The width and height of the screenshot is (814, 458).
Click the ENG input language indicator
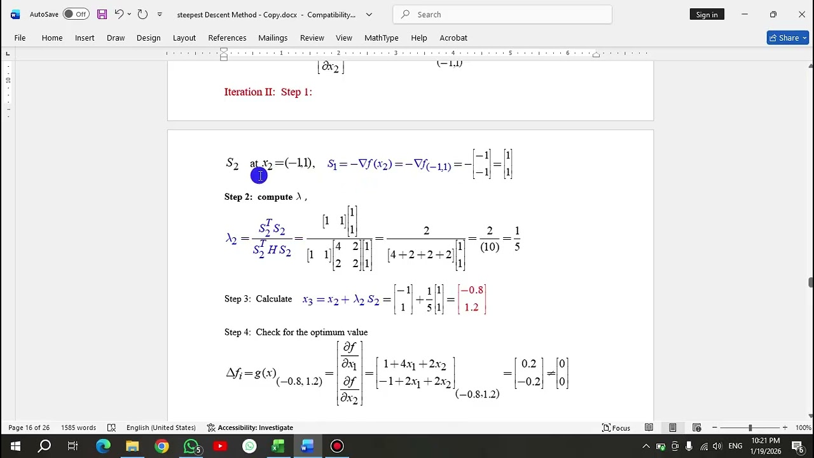point(735,447)
